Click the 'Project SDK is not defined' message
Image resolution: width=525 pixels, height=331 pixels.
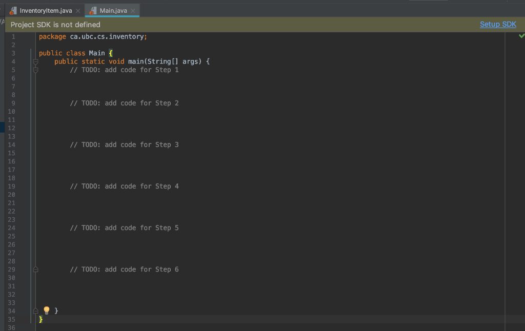coord(55,25)
